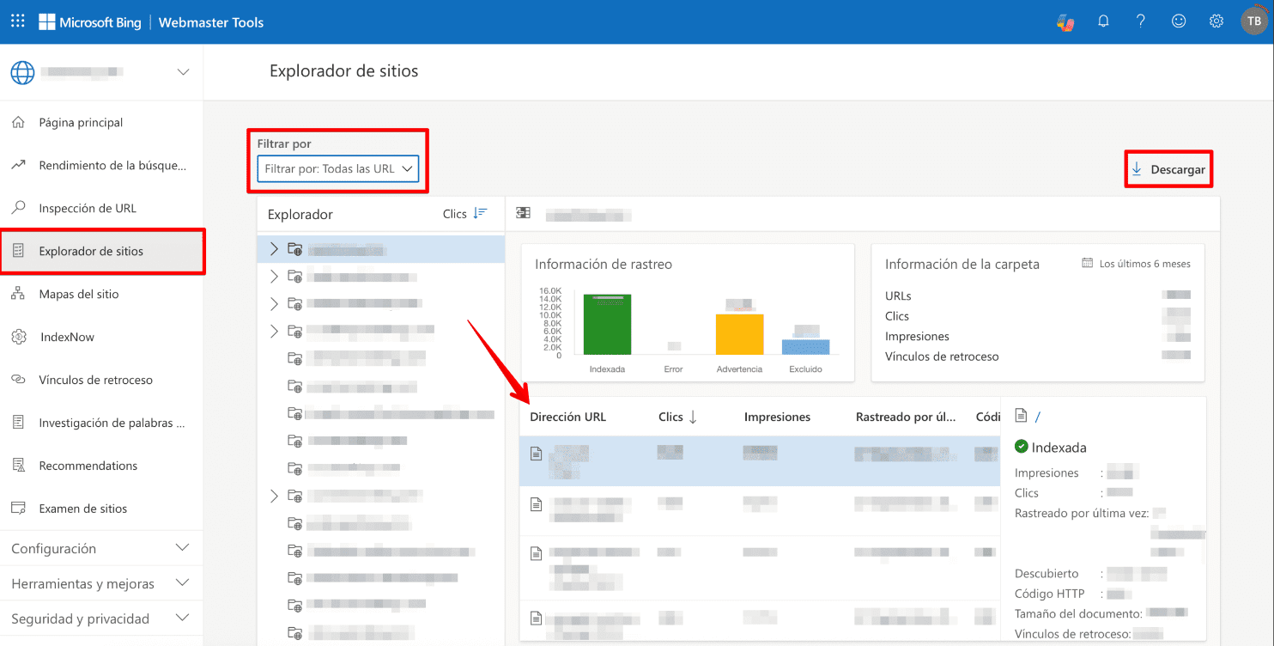Click the Indexada green bar
Screen dimensions: 1274x646
click(607, 325)
